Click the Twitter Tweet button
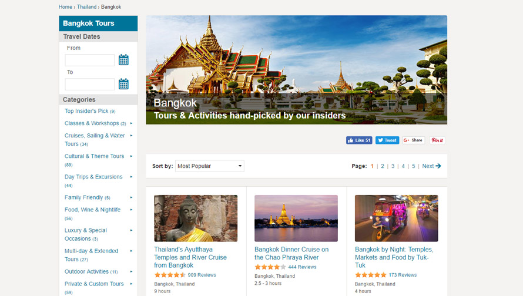The width and height of the screenshot is (523, 296). point(387,140)
